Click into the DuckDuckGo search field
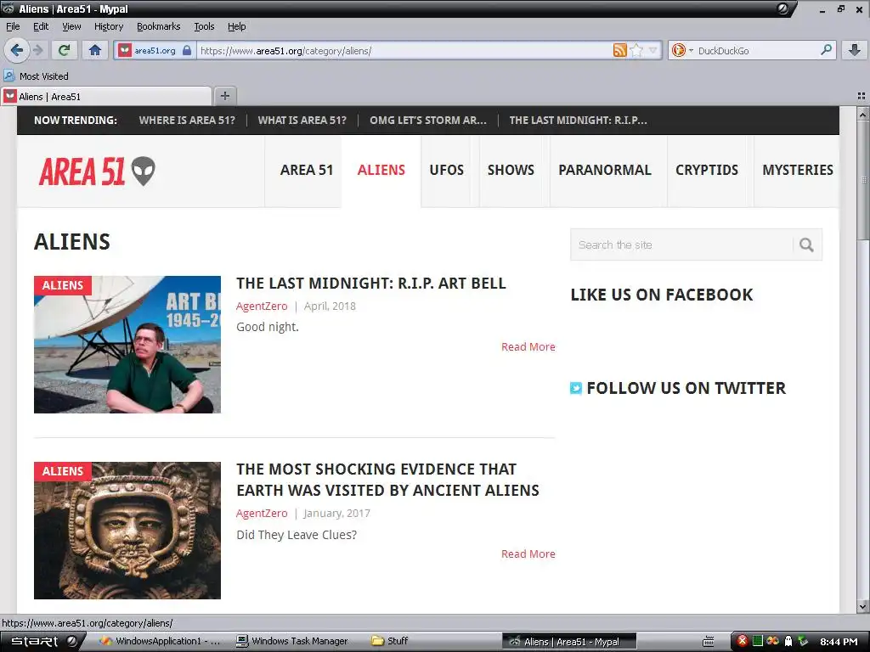The image size is (870, 652). tap(757, 50)
